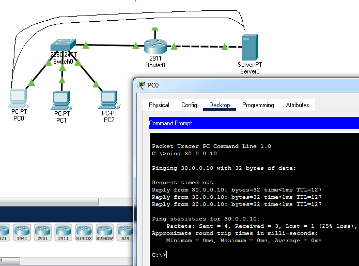Switch to the Config tab
The width and height of the screenshot is (359, 266).
[x=189, y=105]
